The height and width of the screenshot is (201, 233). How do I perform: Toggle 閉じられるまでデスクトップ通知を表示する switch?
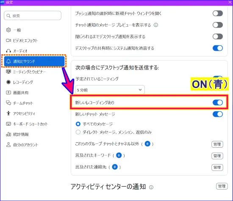pos(218,36)
